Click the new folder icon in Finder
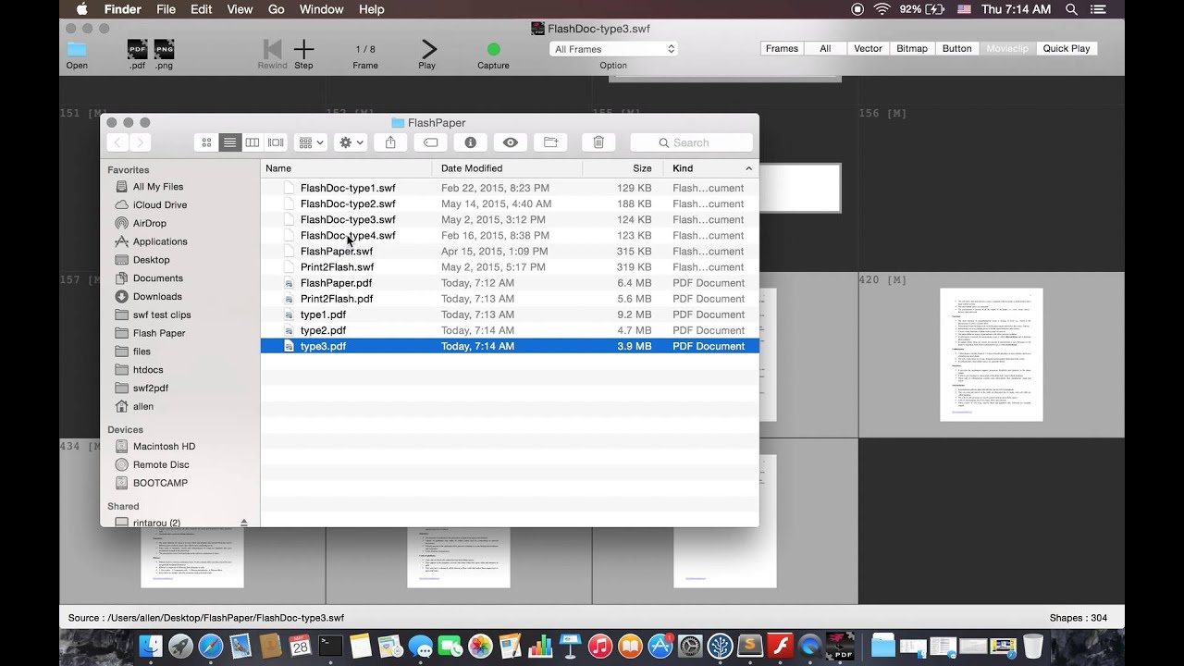The height and width of the screenshot is (666, 1184). tap(550, 142)
